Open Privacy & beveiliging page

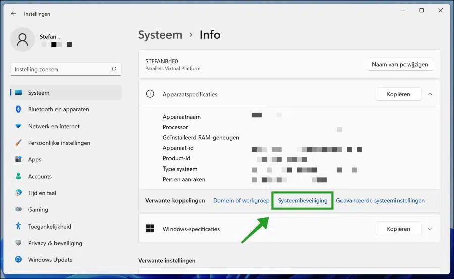66,243
